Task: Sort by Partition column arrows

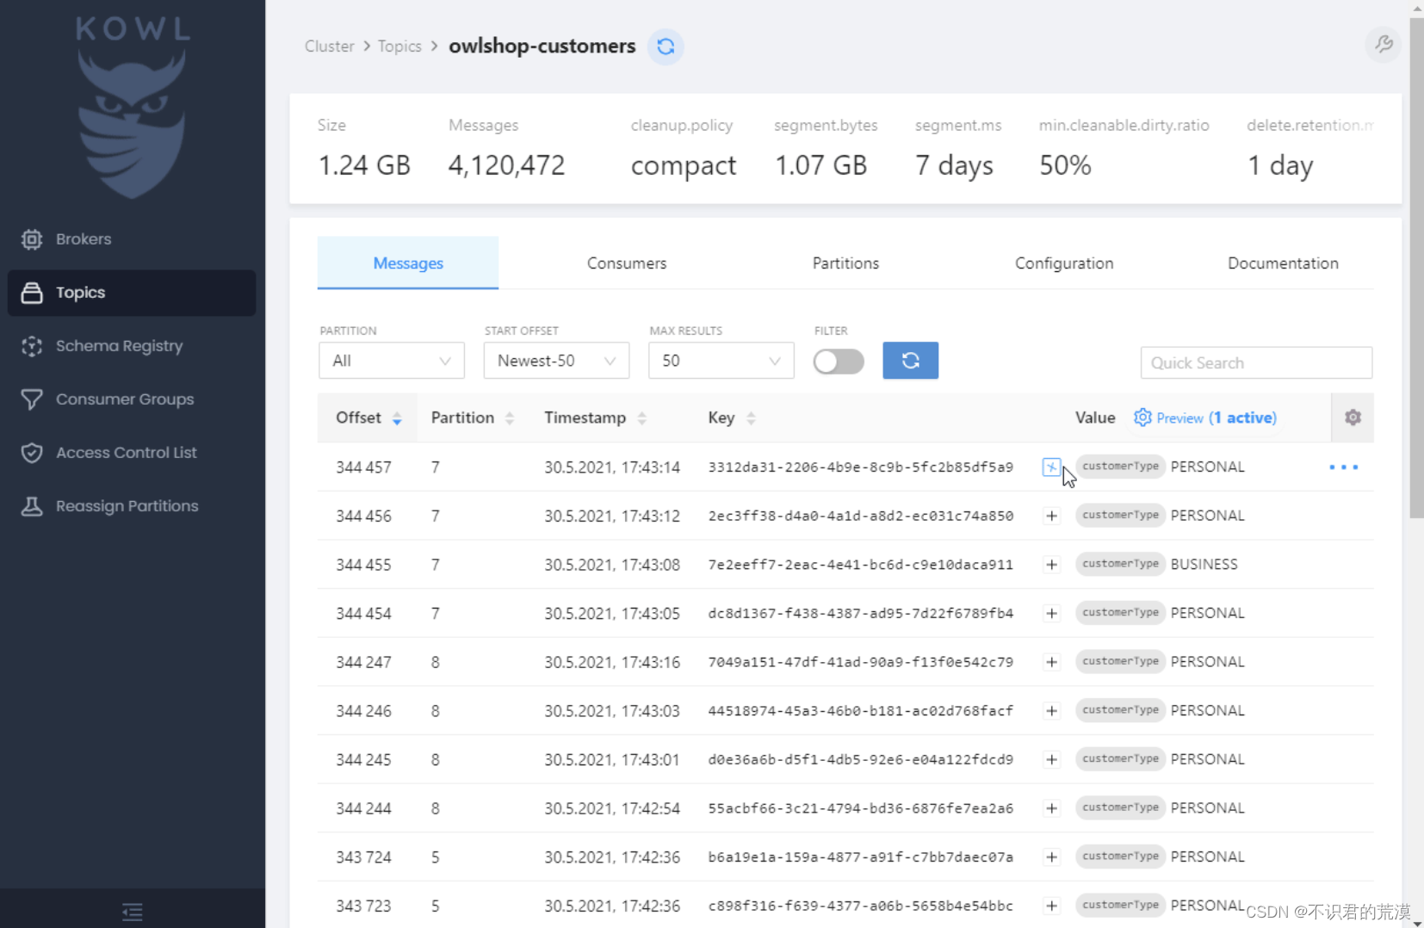Action: point(510,418)
